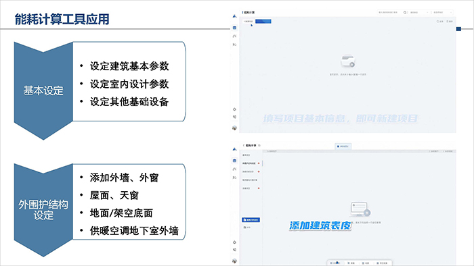Click small item below the blue report button
The image size is (474, 266).
point(247,228)
